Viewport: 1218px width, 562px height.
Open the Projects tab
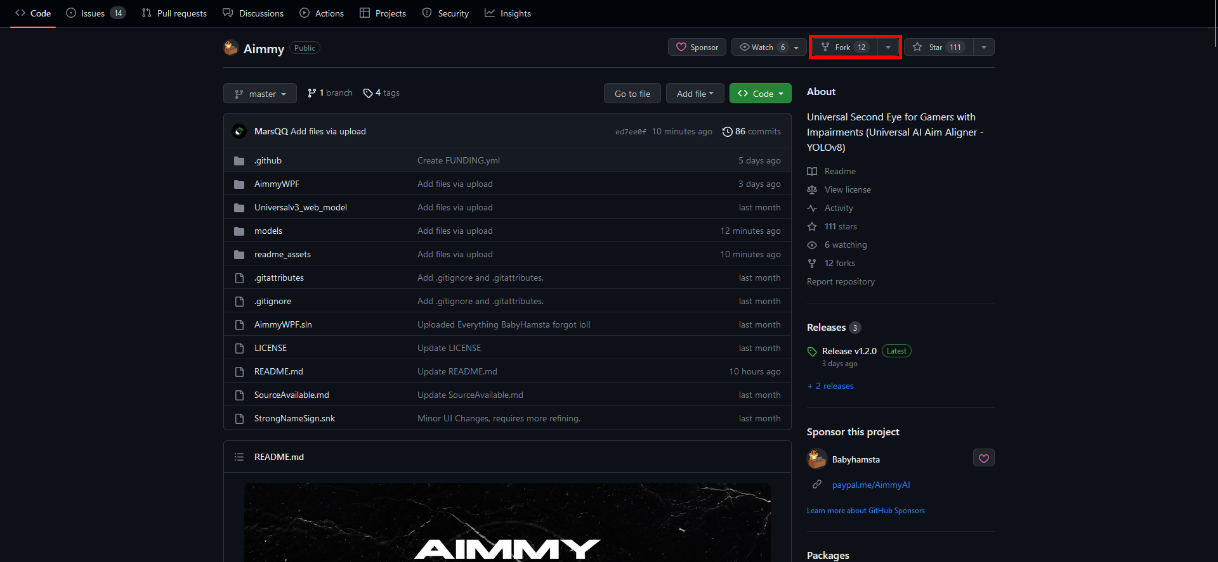pyautogui.click(x=383, y=13)
